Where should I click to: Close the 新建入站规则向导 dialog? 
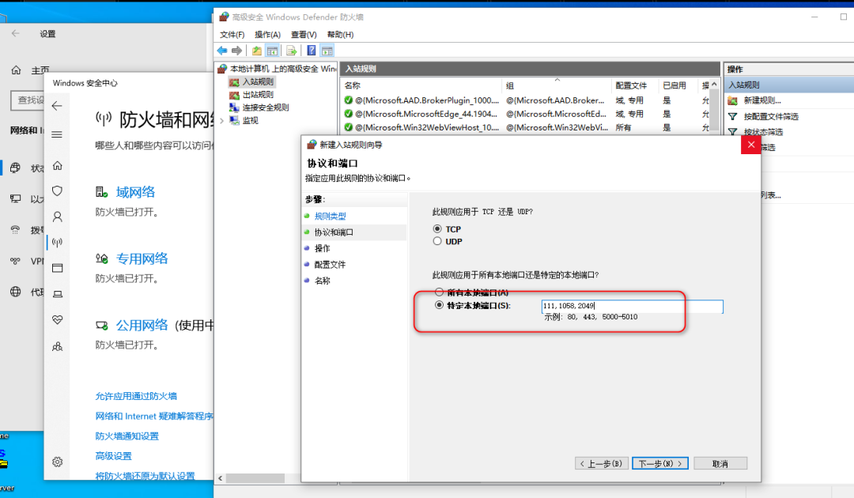751,145
